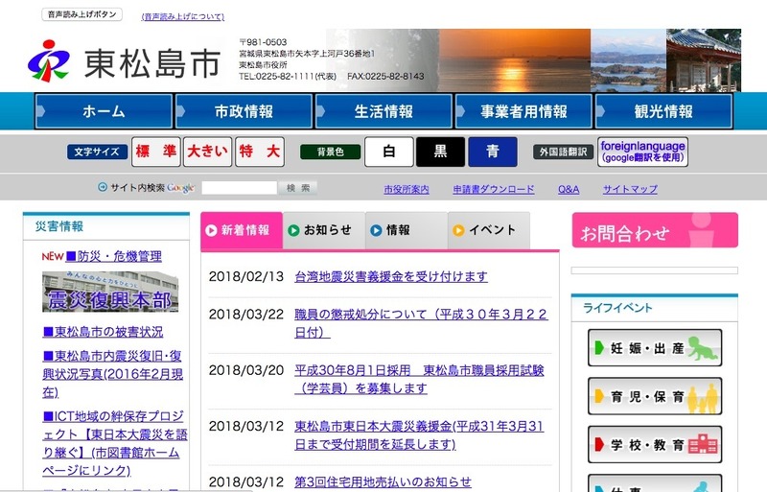Open the 震災復興本部 banner image
The width and height of the screenshot is (767, 492).
pos(108,292)
